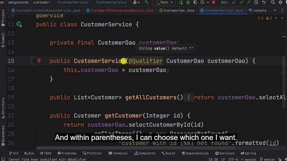The image size is (287, 161).
Task: Open the Structure tool window
Action: pos(3,108)
